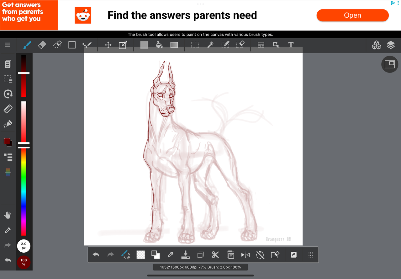Screen dimensions: 401x279
Task: Open the brush list icon in sidebar
Action: point(8,157)
